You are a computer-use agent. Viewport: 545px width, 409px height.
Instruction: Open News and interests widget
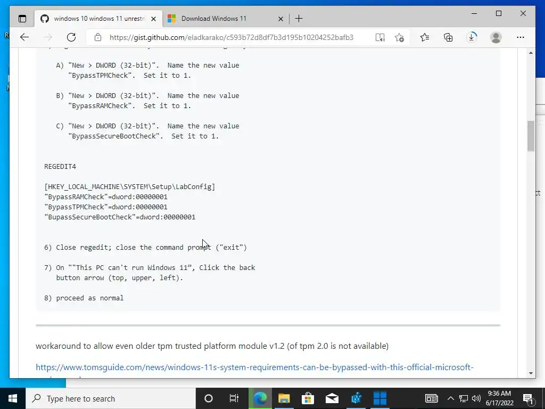coord(431,398)
